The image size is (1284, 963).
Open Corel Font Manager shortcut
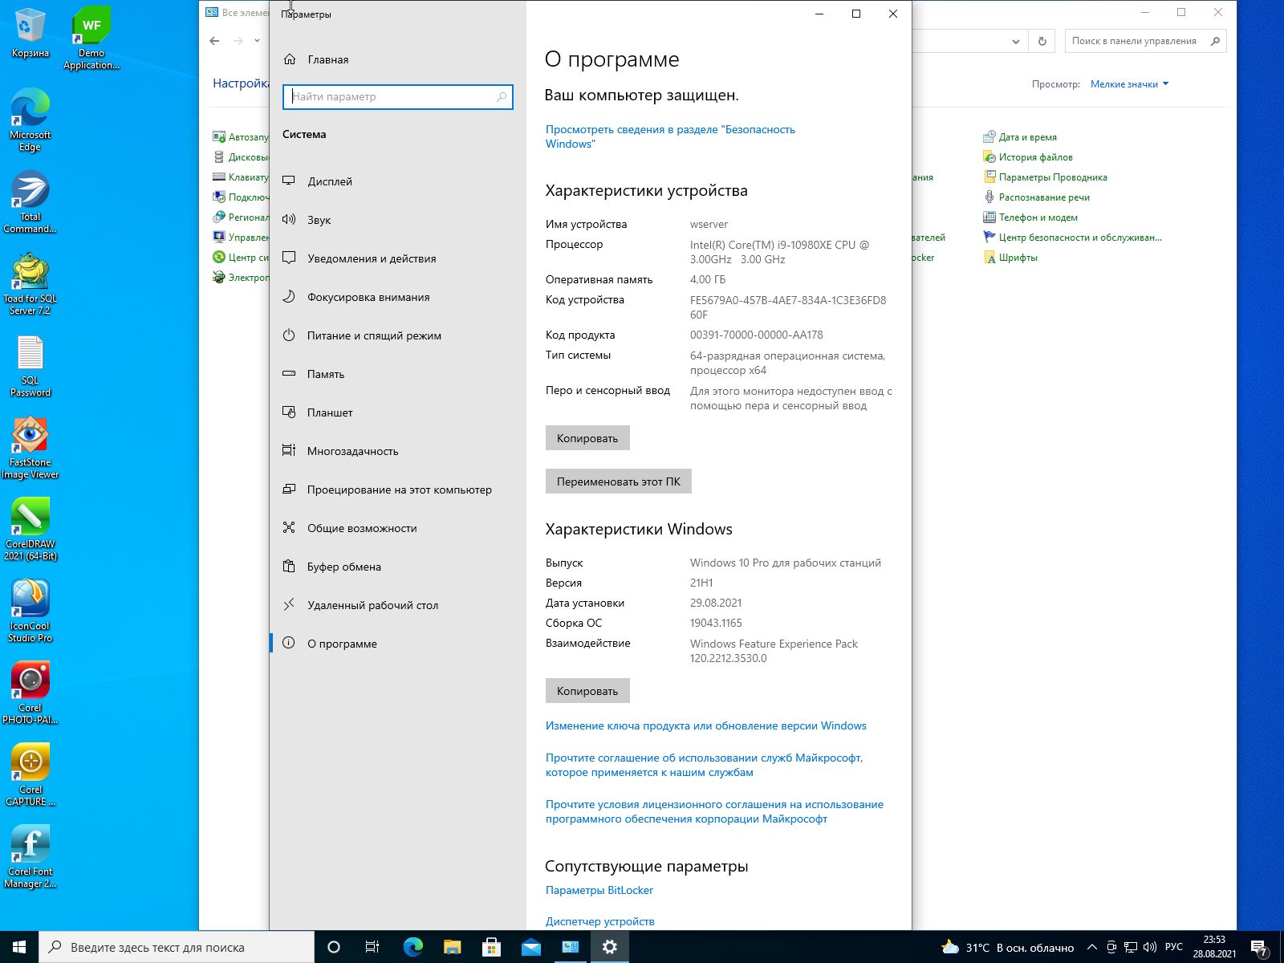point(30,857)
